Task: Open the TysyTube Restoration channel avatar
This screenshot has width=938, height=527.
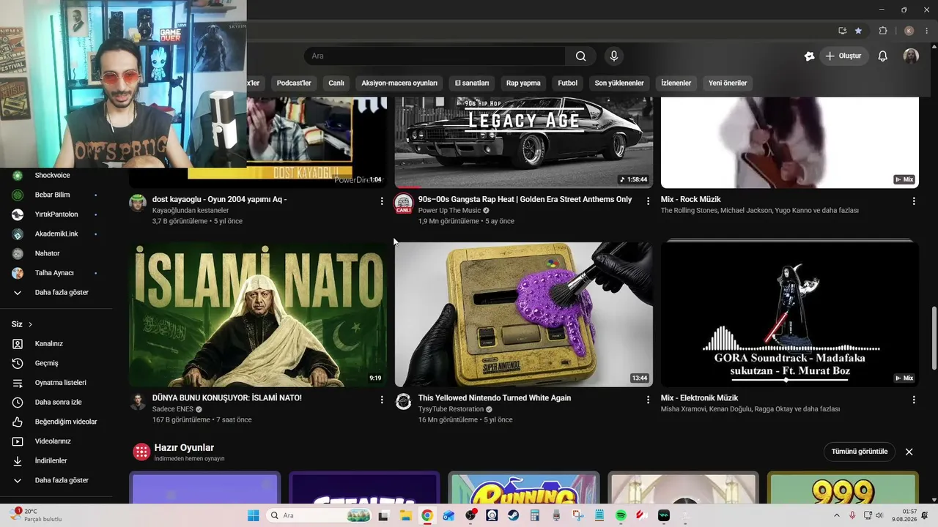Action: pyautogui.click(x=404, y=401)
